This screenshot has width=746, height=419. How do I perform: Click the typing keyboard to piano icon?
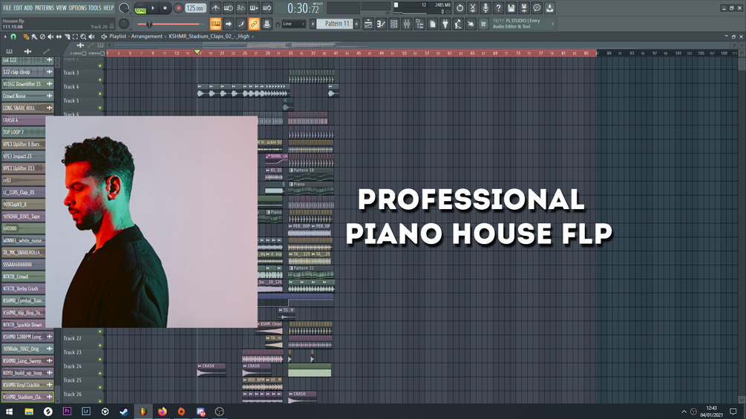215,24
